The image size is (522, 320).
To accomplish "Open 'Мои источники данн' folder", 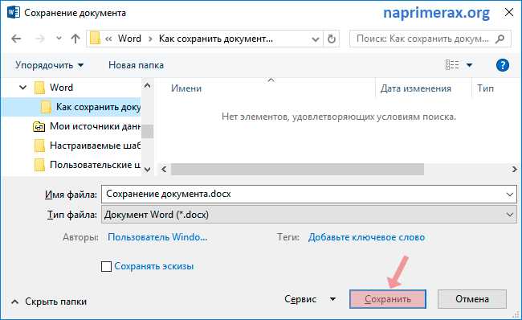I will (95, 126).
